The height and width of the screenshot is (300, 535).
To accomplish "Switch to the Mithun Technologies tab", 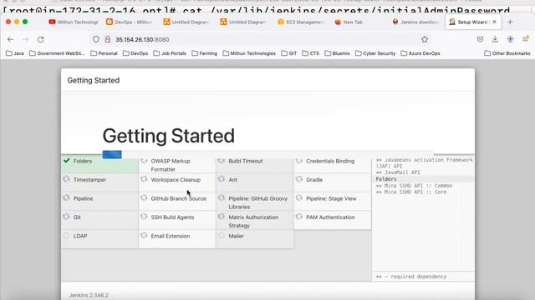I will [x=74, y=22].
